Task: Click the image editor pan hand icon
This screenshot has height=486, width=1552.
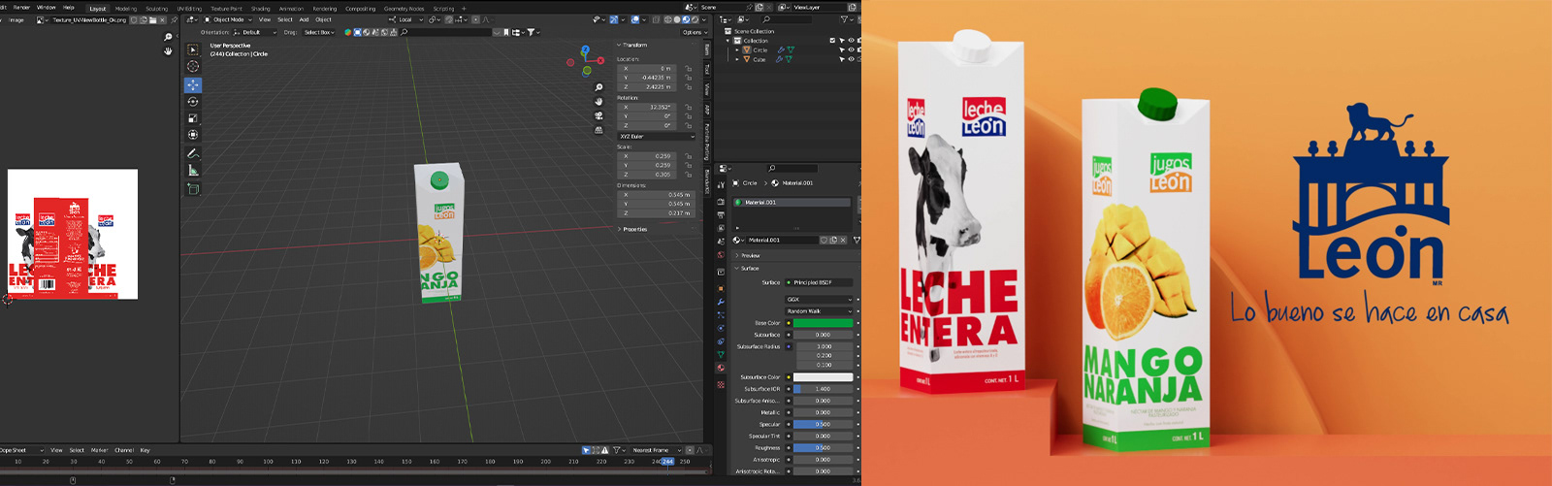Action: (168, 50)
